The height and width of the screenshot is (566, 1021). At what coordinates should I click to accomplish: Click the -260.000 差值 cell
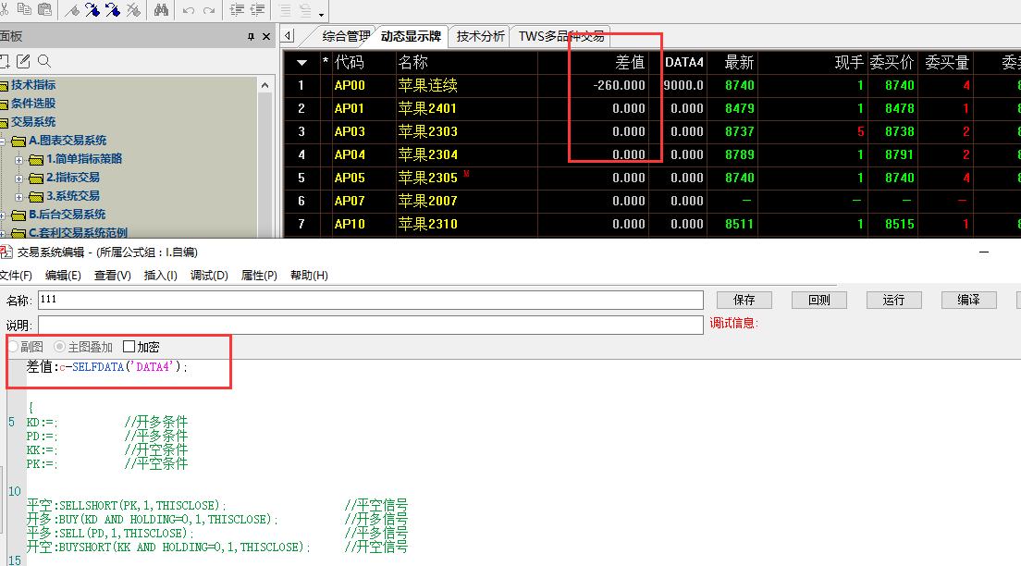tap(619, 85)
